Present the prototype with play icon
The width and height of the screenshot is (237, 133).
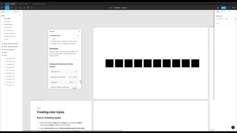pos(229,8)
